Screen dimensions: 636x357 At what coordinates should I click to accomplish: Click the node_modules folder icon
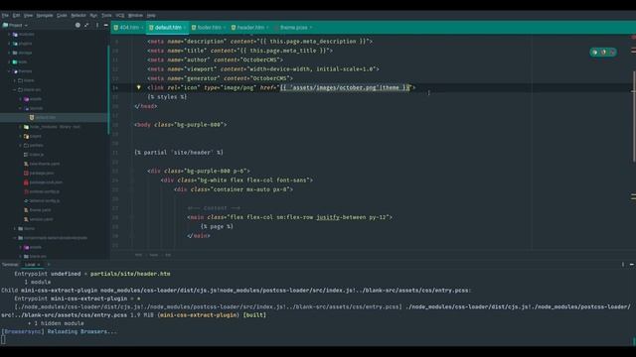click(26, 127)
